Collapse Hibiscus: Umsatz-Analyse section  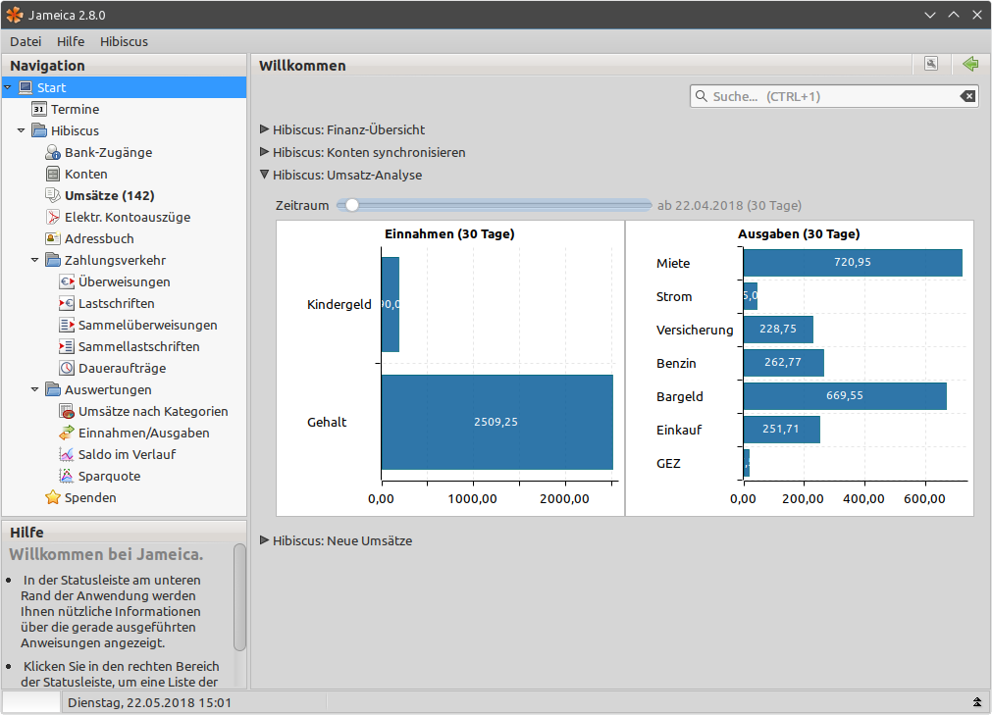click(265, 176)
